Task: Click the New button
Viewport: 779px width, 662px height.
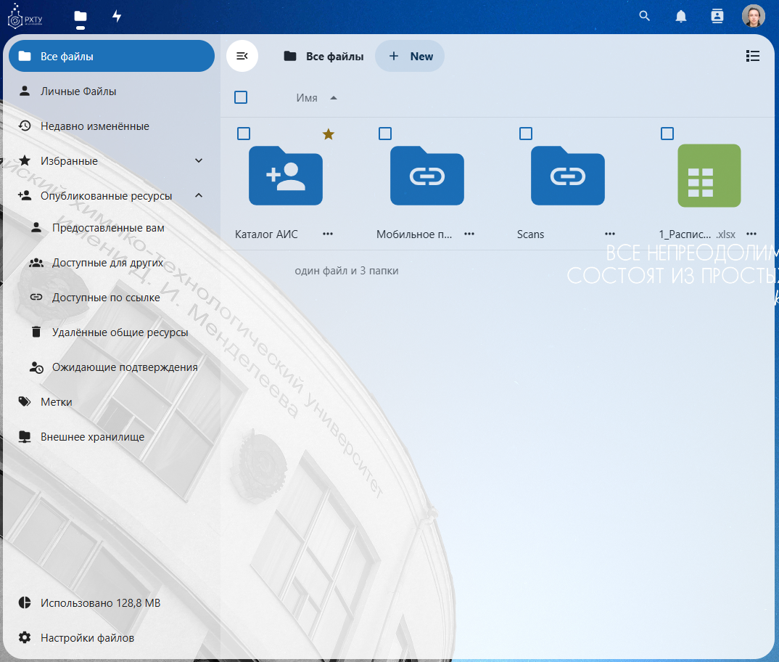Action: click(x=410, y=56)
